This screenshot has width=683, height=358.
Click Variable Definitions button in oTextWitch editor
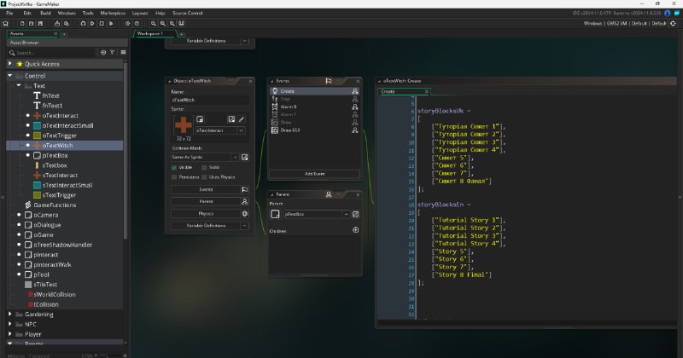point(206,225)
